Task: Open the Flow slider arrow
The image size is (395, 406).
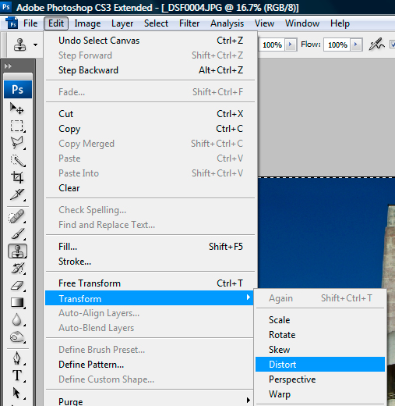Action: pos(356,45)
